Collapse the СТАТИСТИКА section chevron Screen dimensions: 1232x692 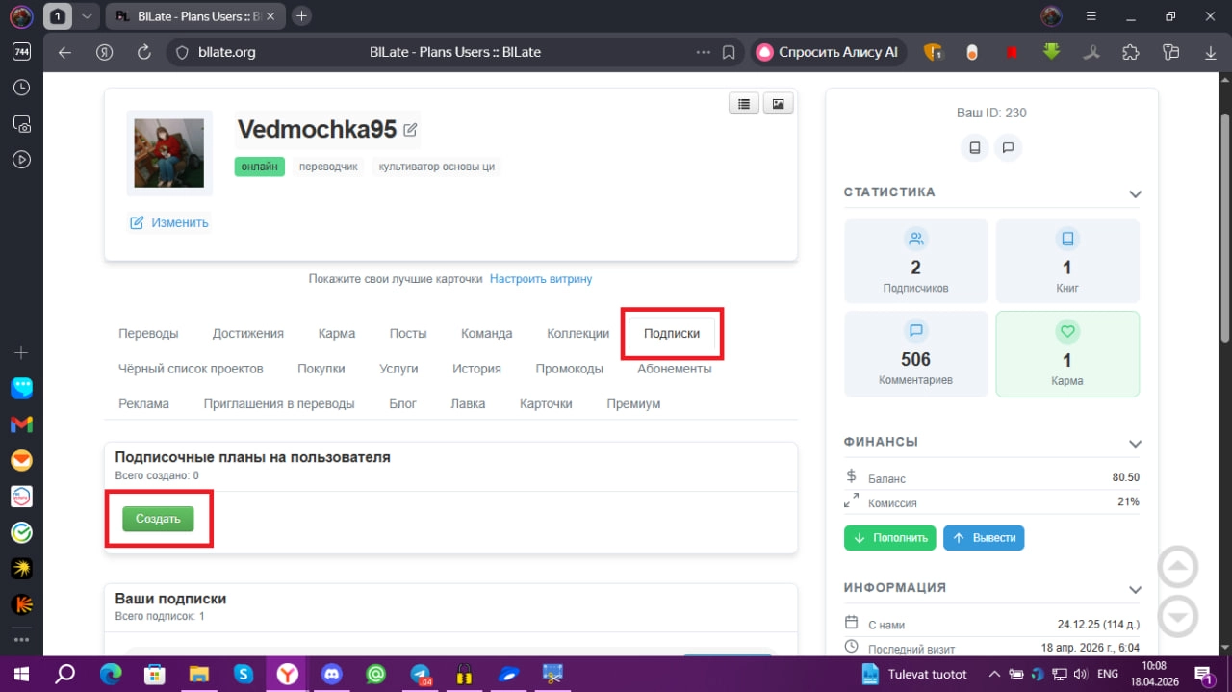[x=1135, y=194]
